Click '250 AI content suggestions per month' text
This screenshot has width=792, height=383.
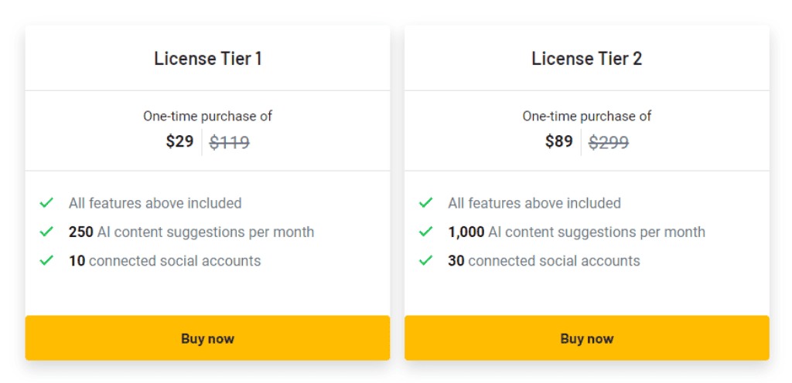192,232
